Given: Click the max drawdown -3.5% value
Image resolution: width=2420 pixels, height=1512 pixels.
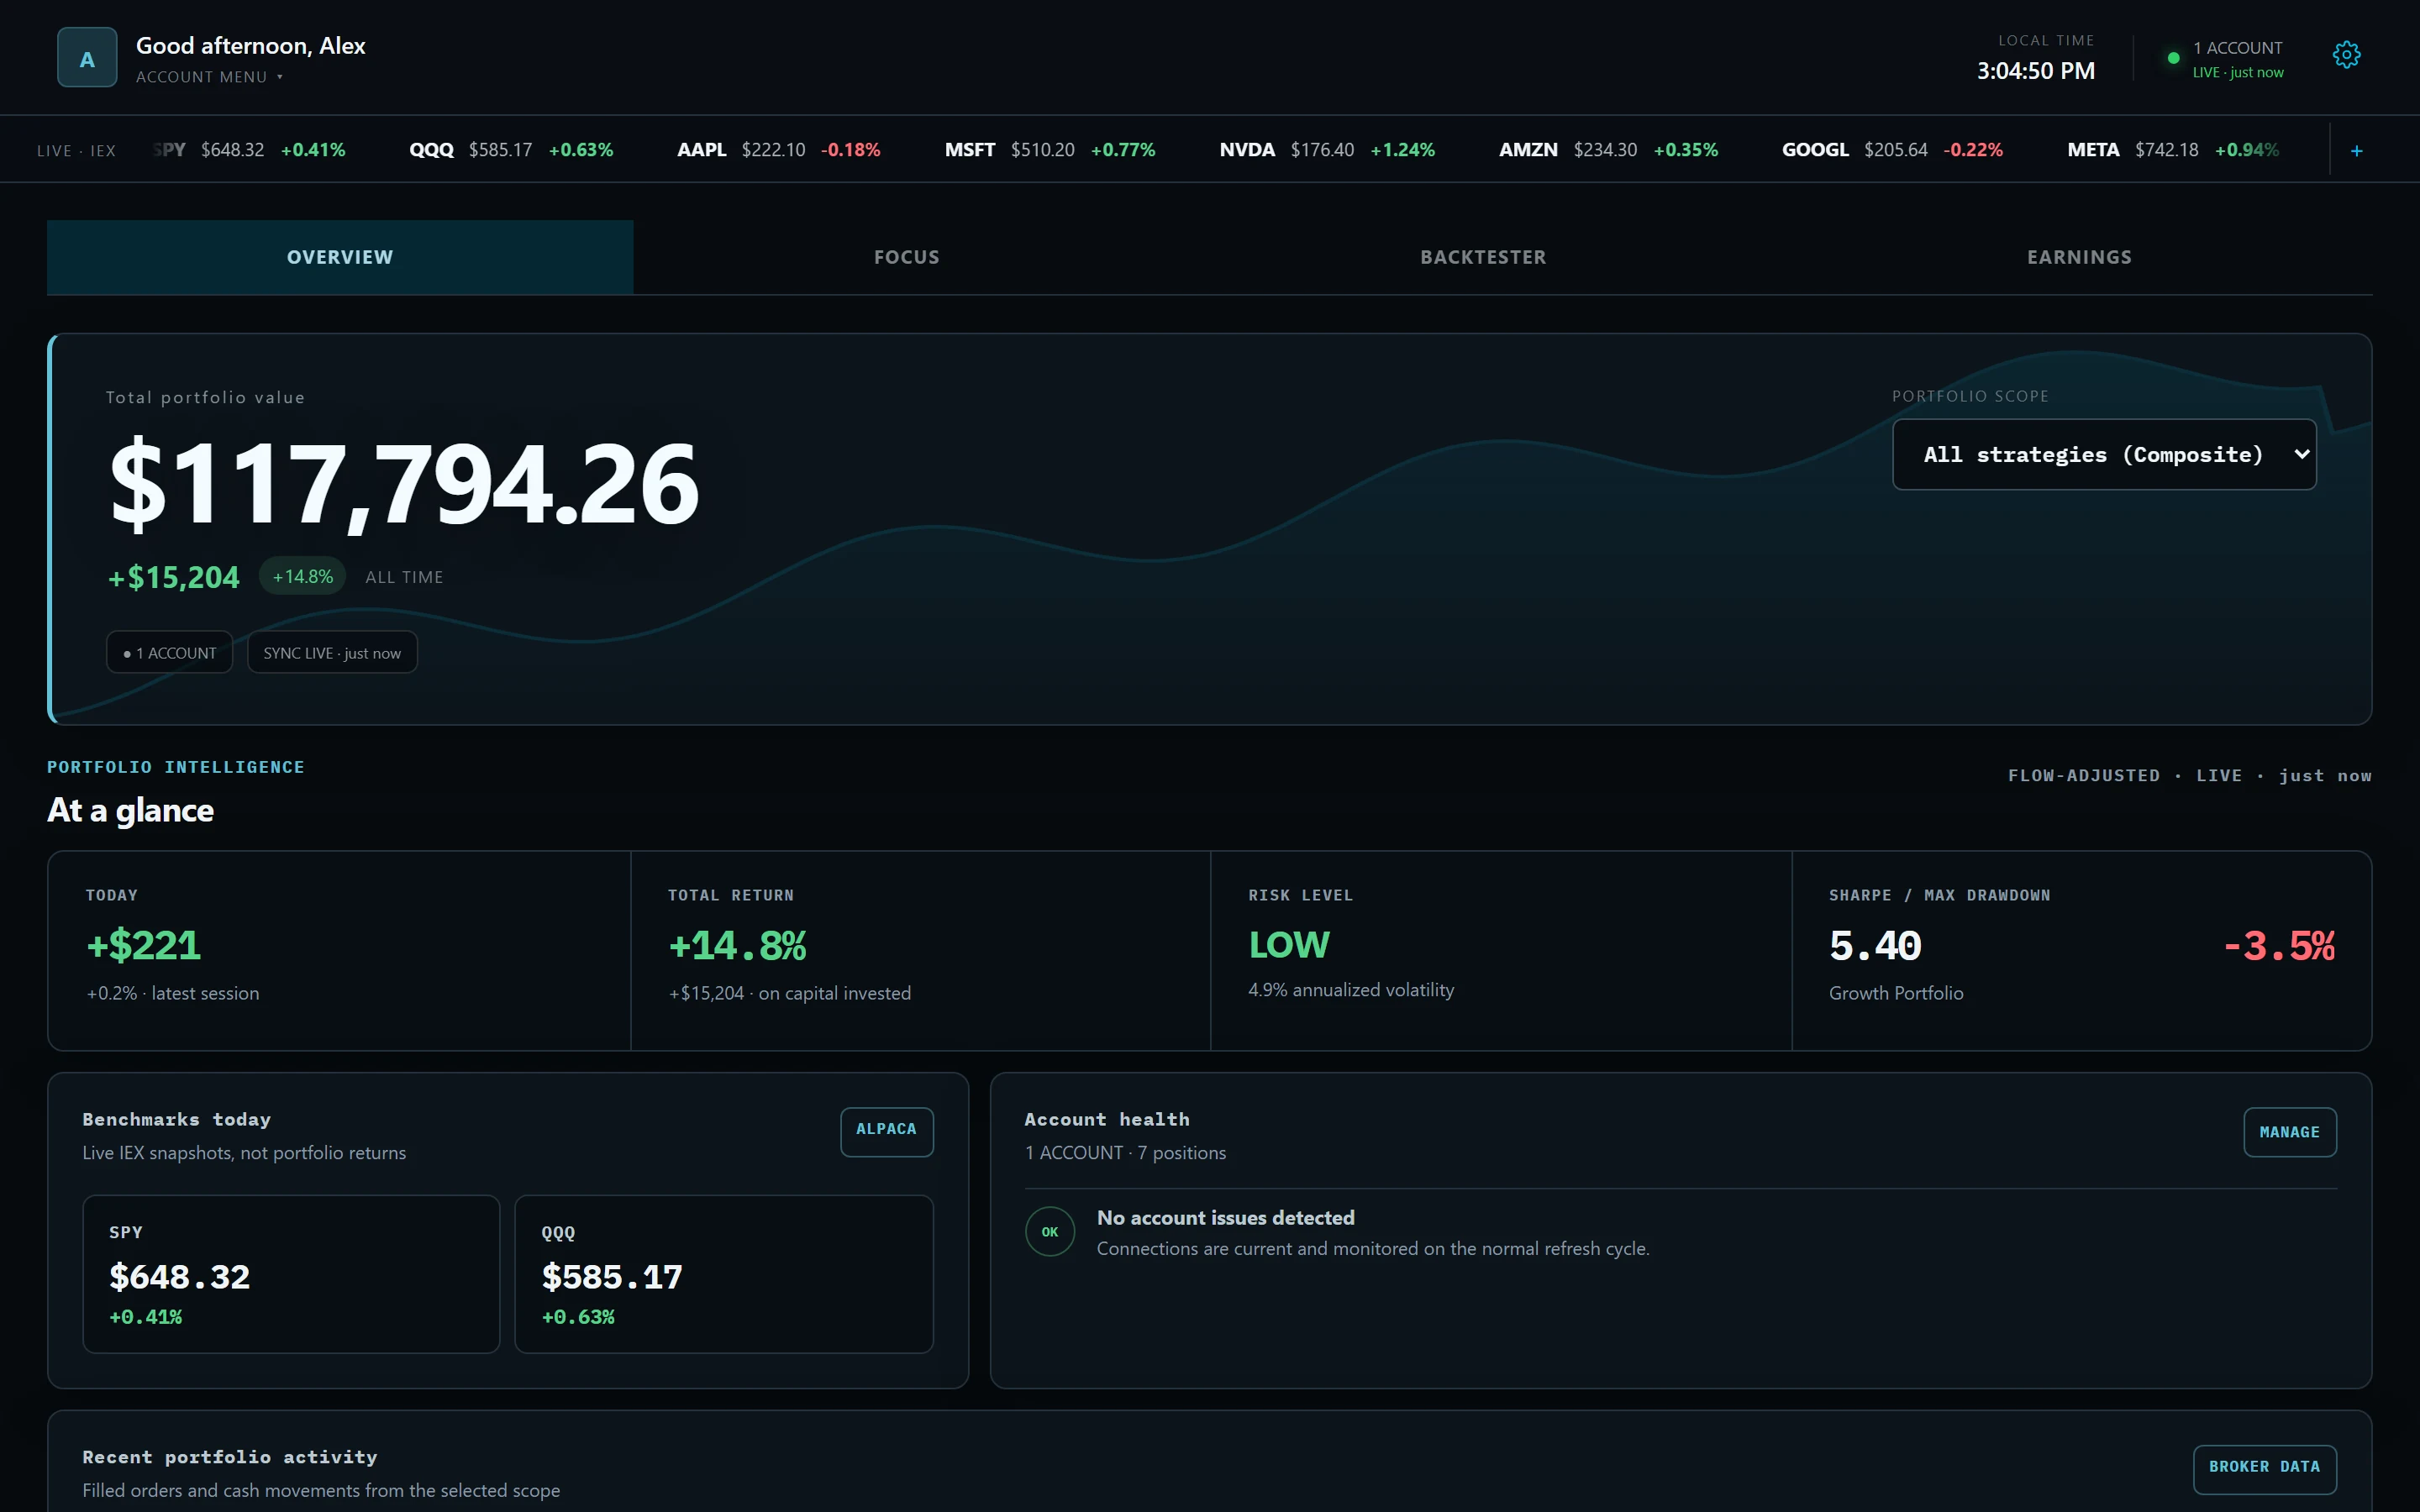Looking at the screenshot, I should click(2279, 945).
